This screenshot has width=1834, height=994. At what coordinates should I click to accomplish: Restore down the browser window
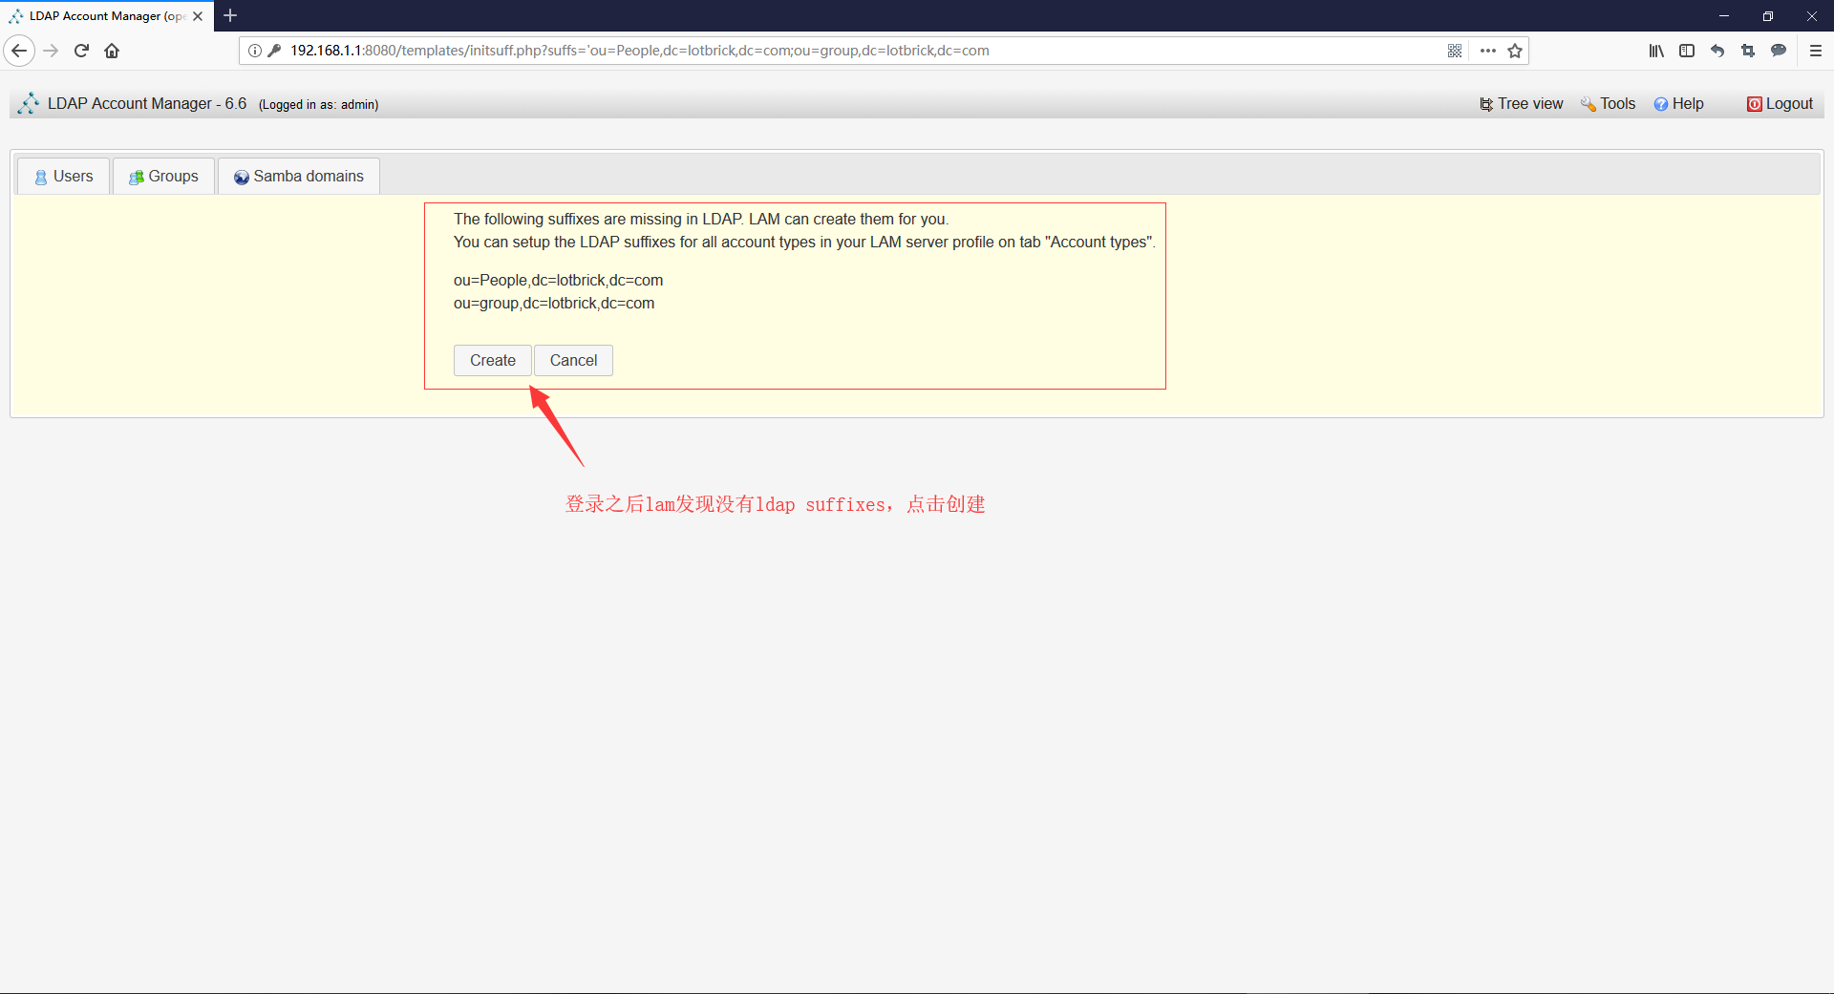[x=1768, y=16]
